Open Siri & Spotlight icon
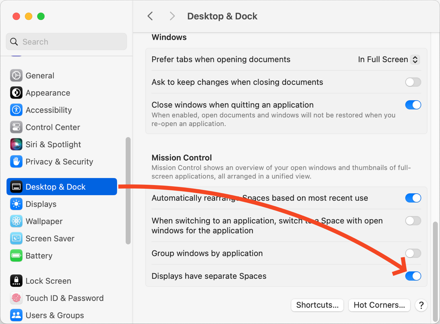This screenshot has width=440, height=324. tap(16, 145)
